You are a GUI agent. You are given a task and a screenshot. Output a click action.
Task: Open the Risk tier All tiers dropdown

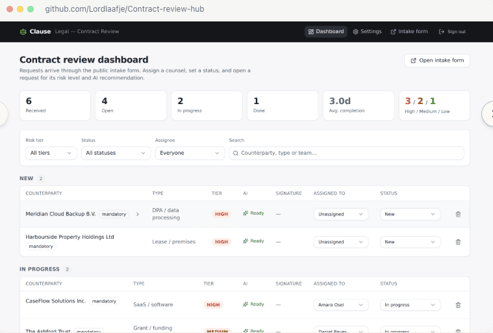click(x=51, y=153)
